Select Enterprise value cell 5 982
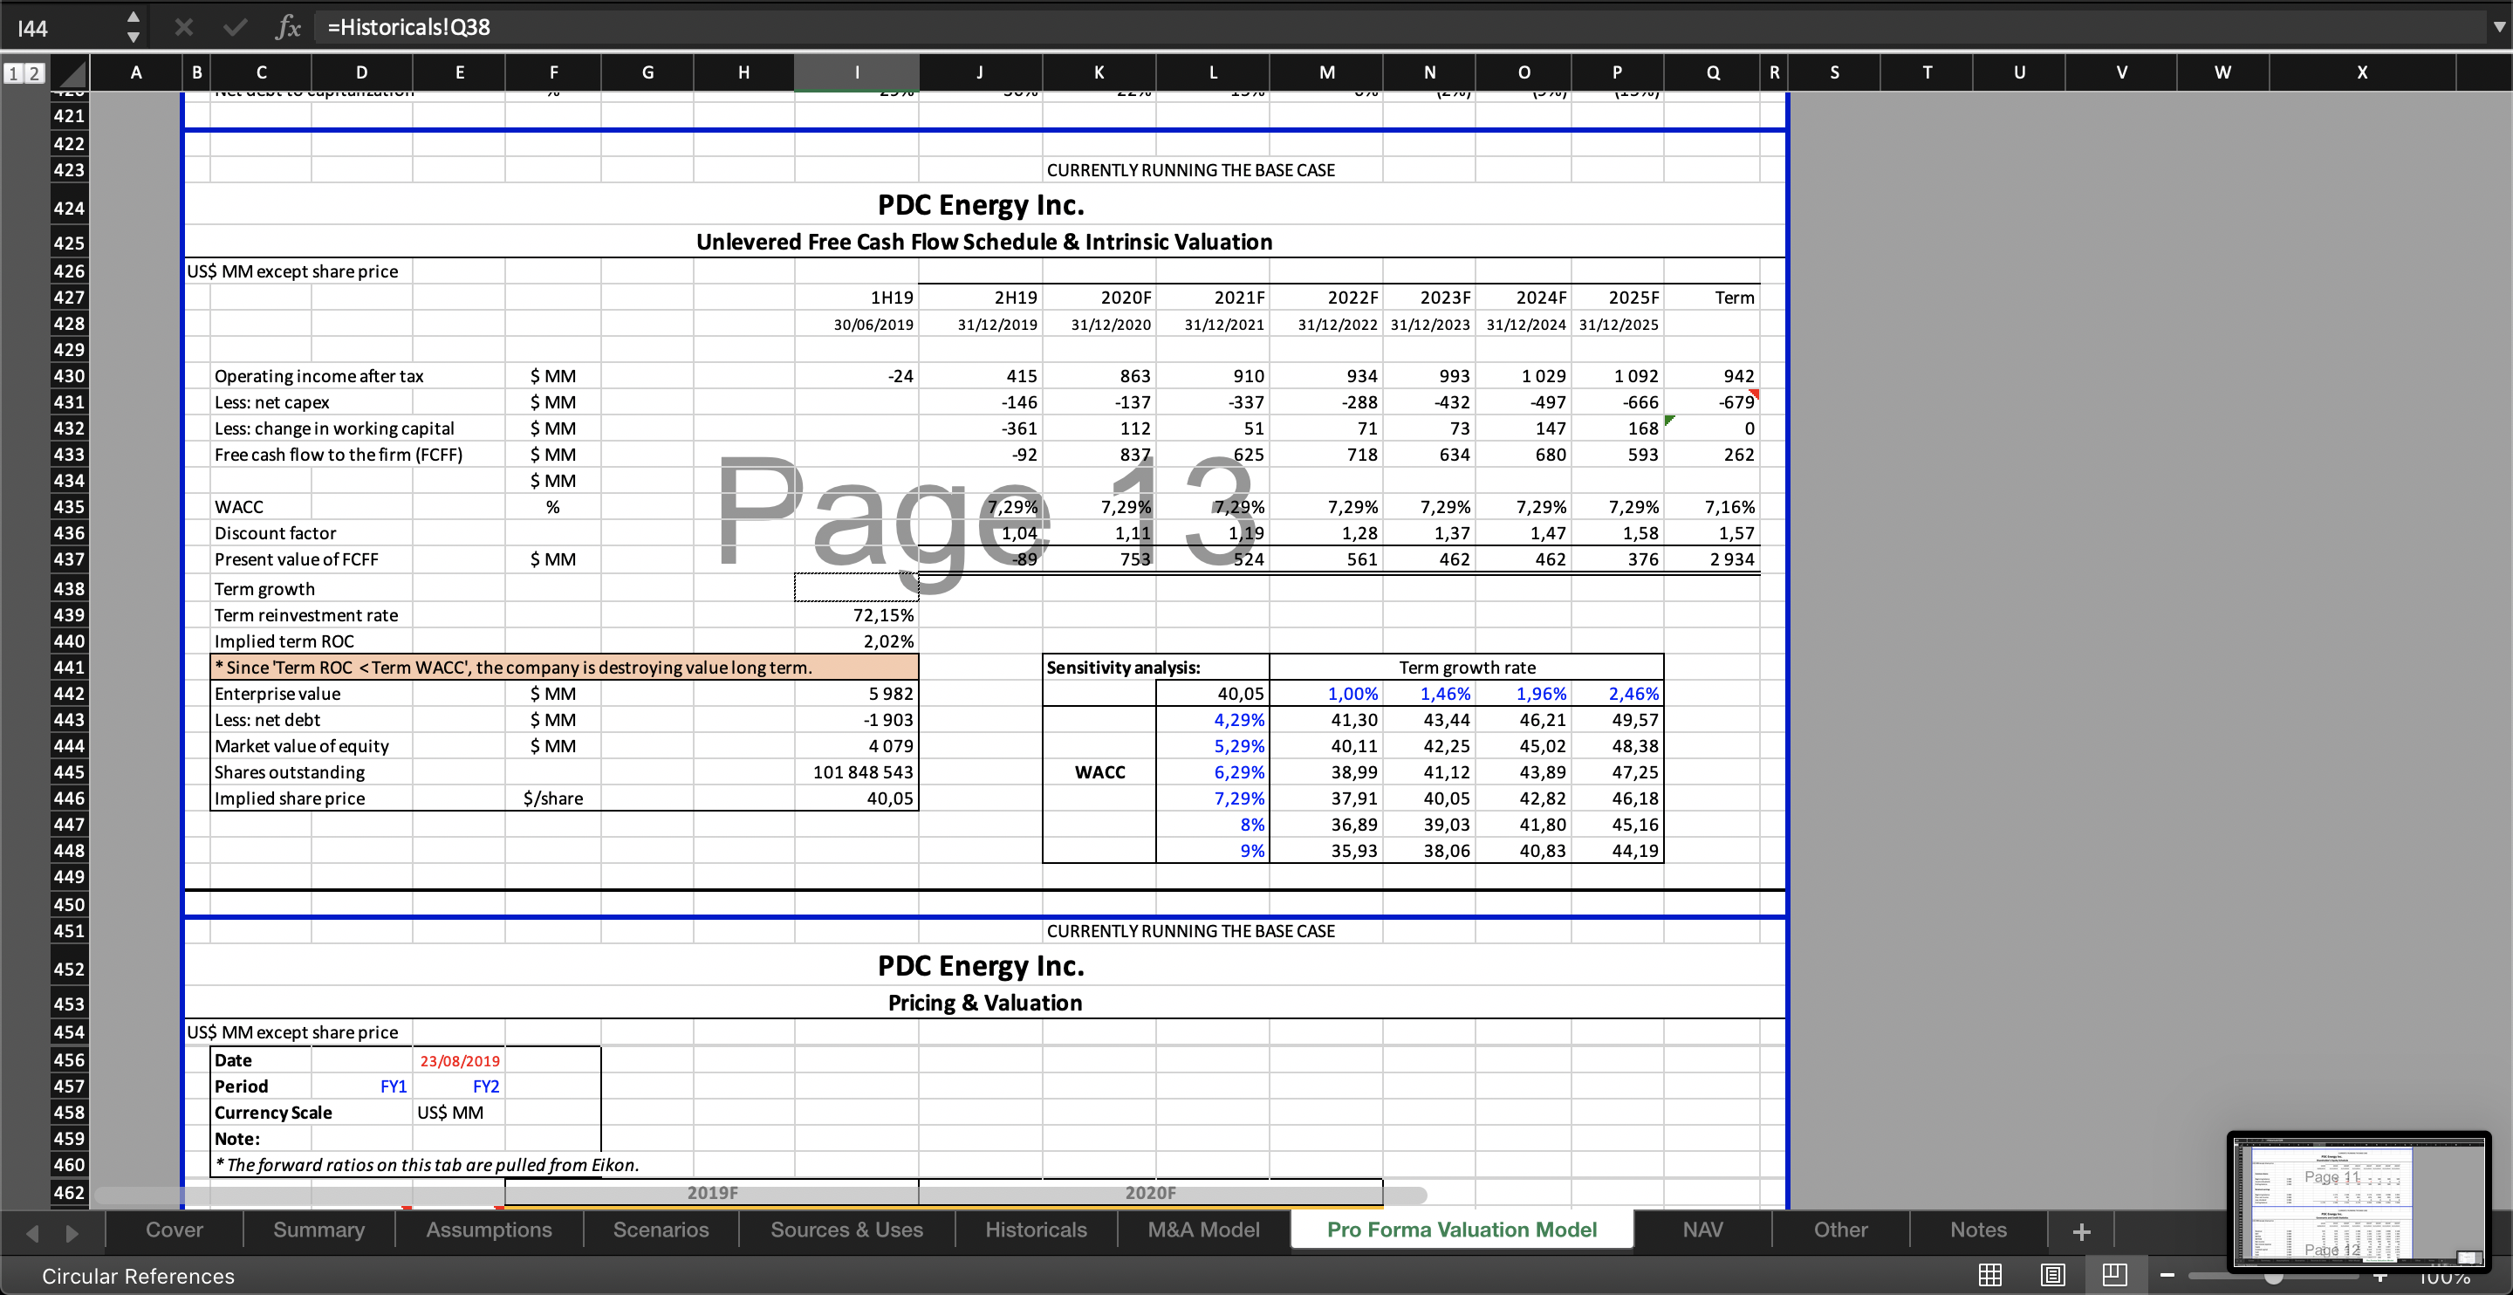The height and width of the screenshot is (1295, 2513). tap(857, 693)
